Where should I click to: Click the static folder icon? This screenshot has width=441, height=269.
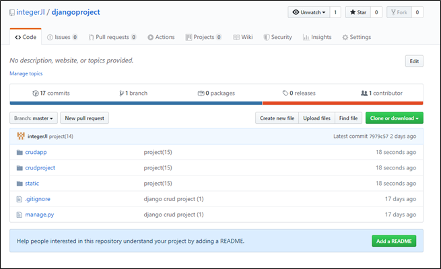20,184
